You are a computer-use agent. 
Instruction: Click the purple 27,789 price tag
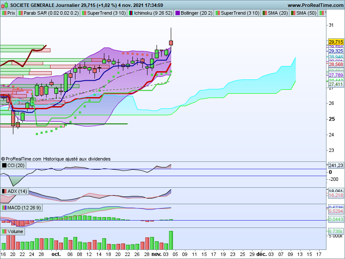(x=336, y=75)
